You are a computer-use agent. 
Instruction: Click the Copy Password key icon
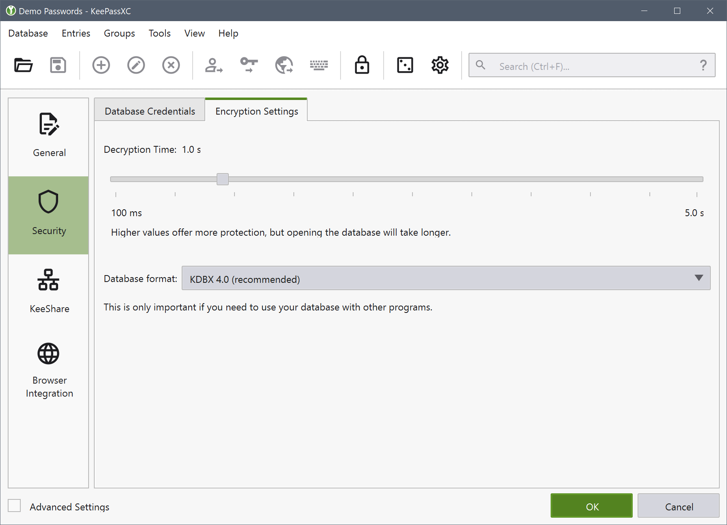click(249, 65)
